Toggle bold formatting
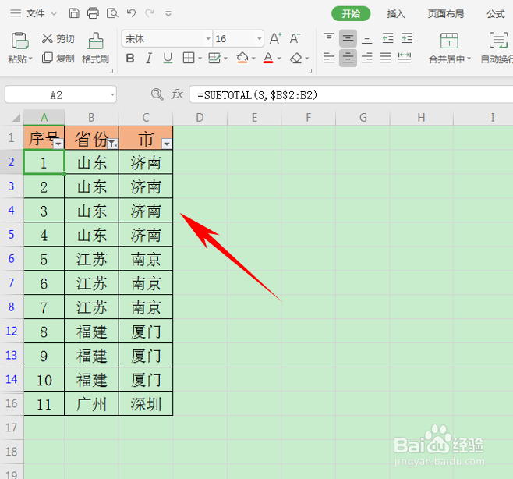This screenshot has width=513, height=479. pyautogui.click(x=130, y=59)
